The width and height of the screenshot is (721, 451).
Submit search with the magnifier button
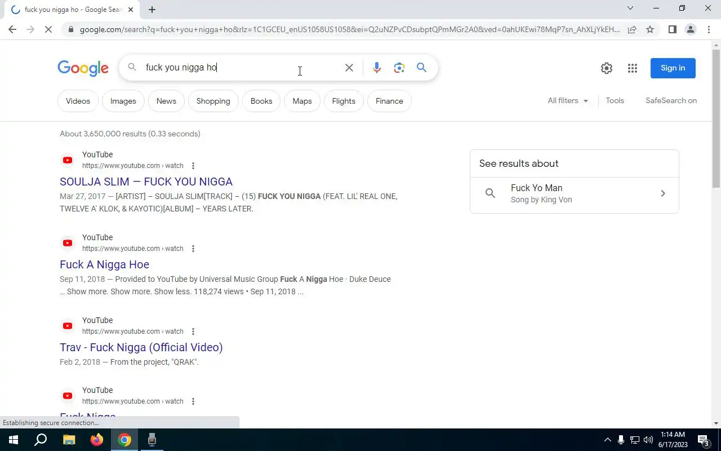[421, 68]
